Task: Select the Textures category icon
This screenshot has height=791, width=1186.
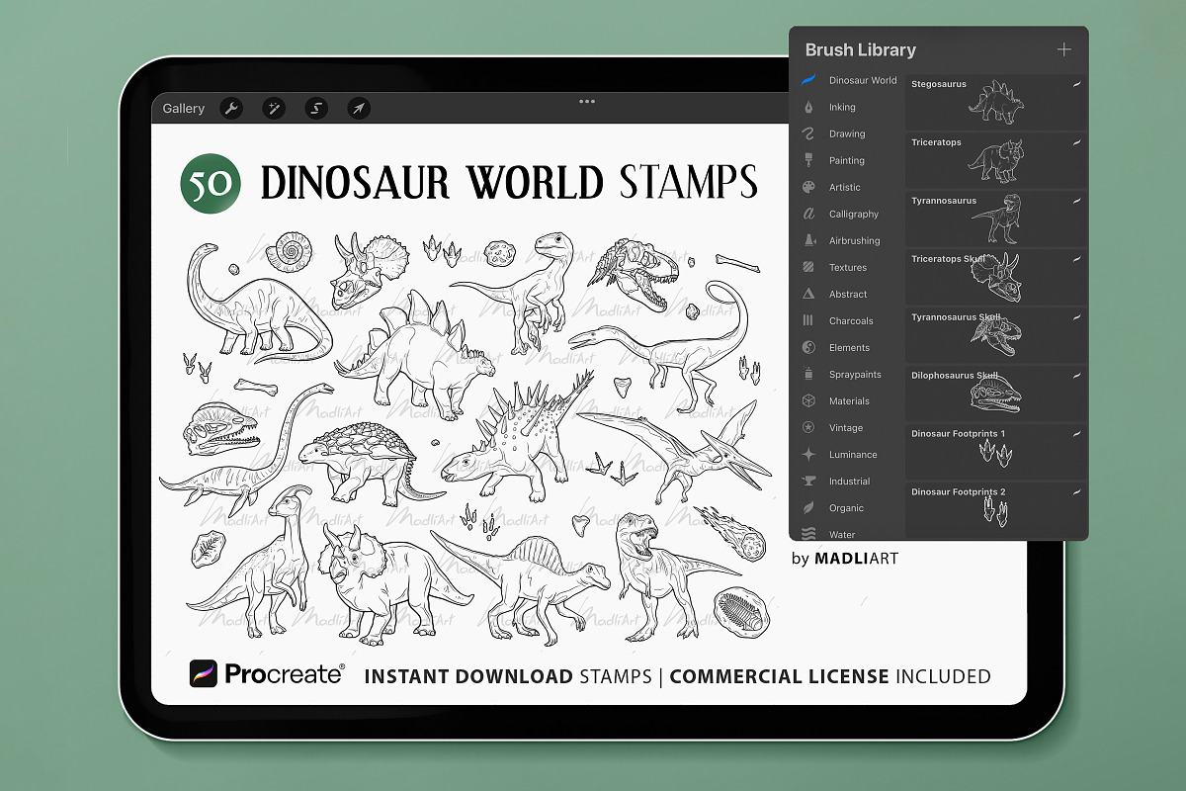Action: pyautogui.click(x=808, y=267)
